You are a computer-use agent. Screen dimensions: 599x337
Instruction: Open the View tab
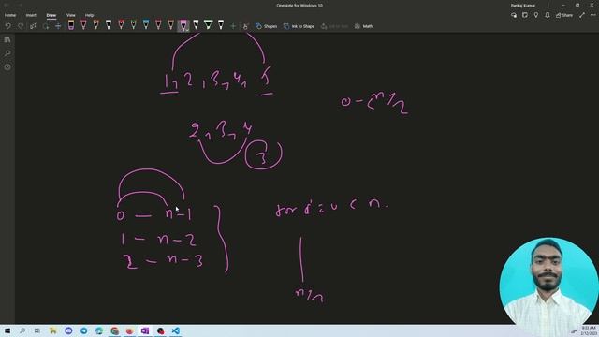pyautogui.click(x=71, y=15)
